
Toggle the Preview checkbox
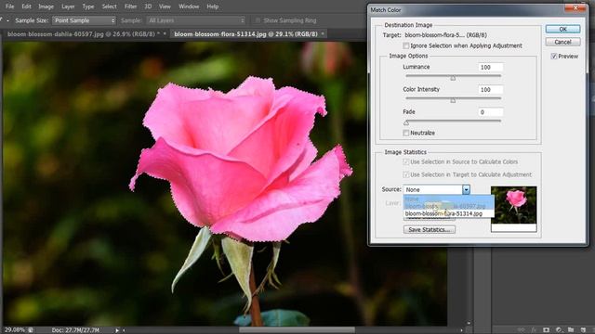point(554,56)
